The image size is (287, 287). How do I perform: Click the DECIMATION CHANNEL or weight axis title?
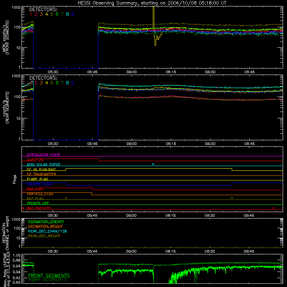click(x=5, y=233)
